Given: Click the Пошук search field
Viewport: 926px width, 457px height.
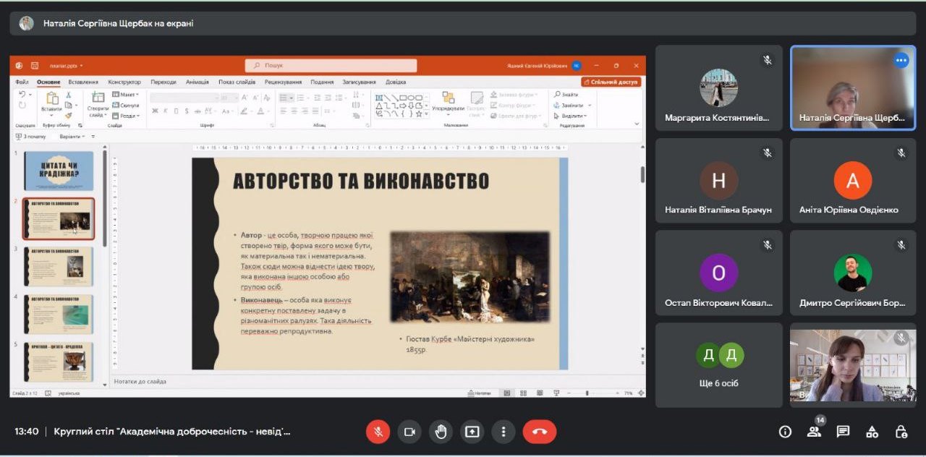Looking at the screenshot, I should [x=331, y=65].
